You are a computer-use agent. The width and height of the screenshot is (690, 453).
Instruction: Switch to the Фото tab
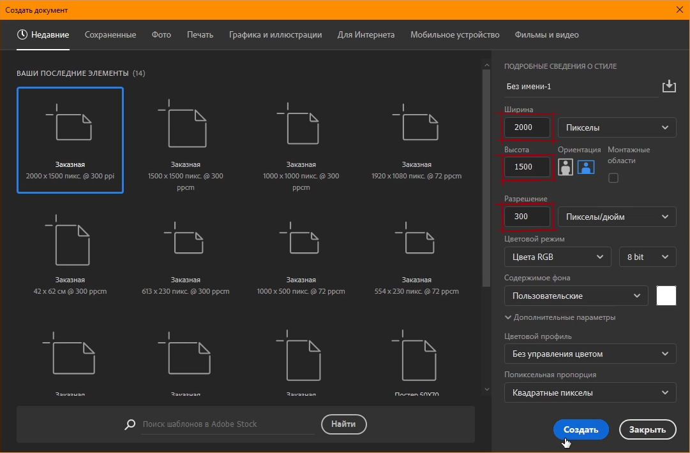click(x=161, y=34)
